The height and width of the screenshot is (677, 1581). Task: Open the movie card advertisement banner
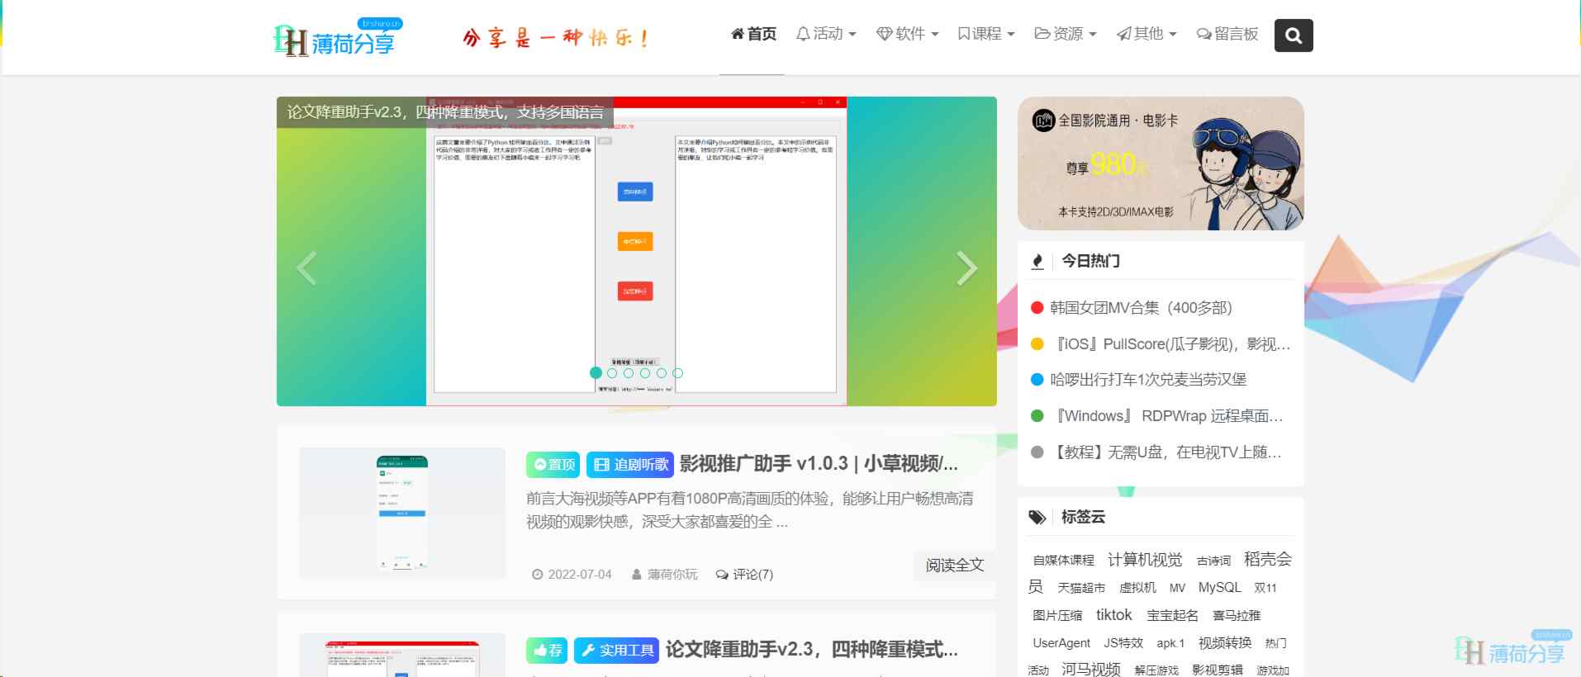(1160, 163)
